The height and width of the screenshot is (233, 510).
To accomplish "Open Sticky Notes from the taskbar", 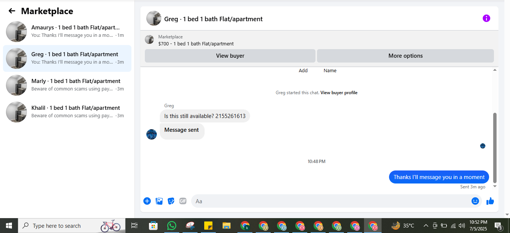I will pyautogui.click(x=208, y=226).
